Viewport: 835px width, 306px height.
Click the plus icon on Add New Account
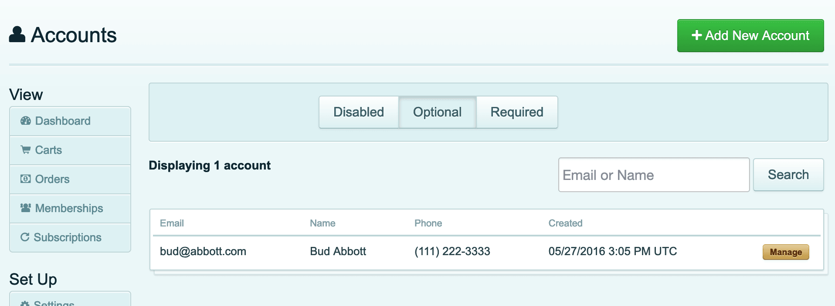pyautogui.click(x=696, y=35)
